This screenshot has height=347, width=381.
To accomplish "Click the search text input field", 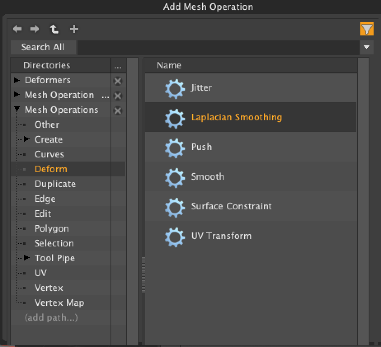I will point(219,47).
